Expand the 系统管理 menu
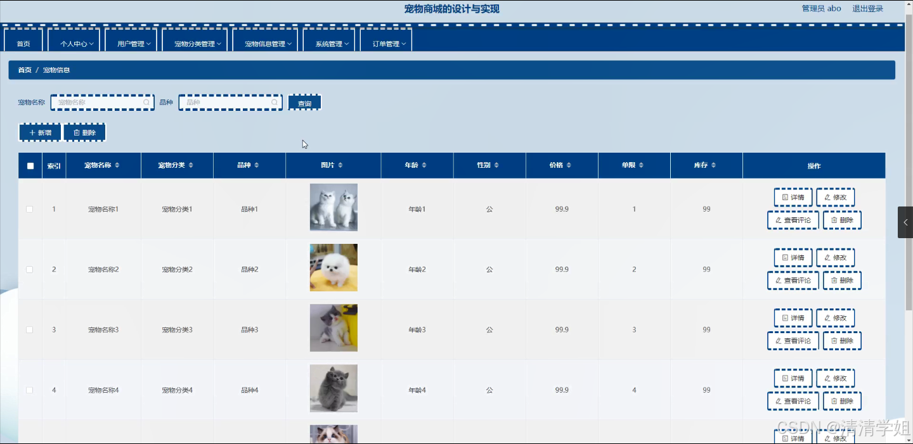The height and width of the screenshot is (444, 913). [x=329, y=41]
